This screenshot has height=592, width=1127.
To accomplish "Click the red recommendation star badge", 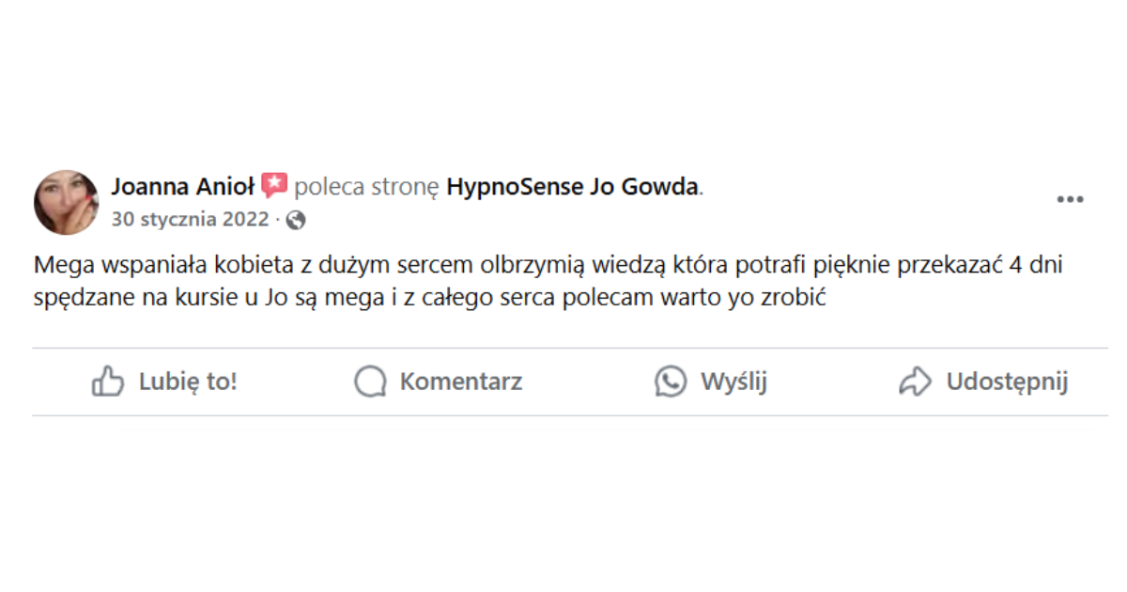I will (274, 186).
